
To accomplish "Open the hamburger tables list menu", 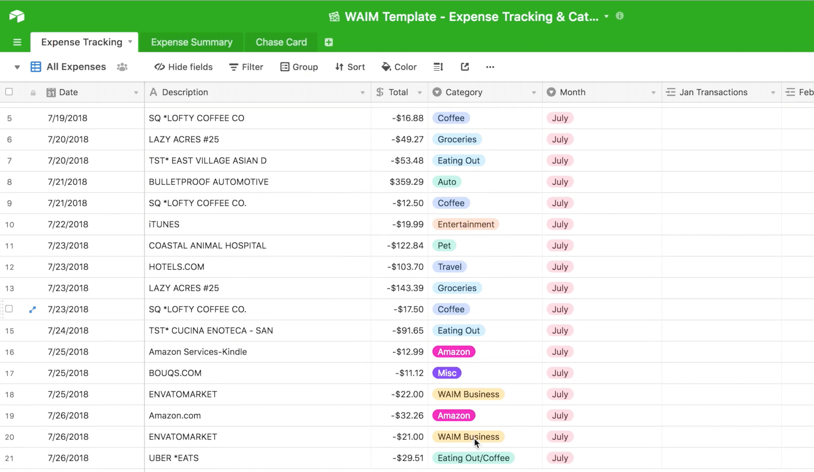I will pos(17,42).
